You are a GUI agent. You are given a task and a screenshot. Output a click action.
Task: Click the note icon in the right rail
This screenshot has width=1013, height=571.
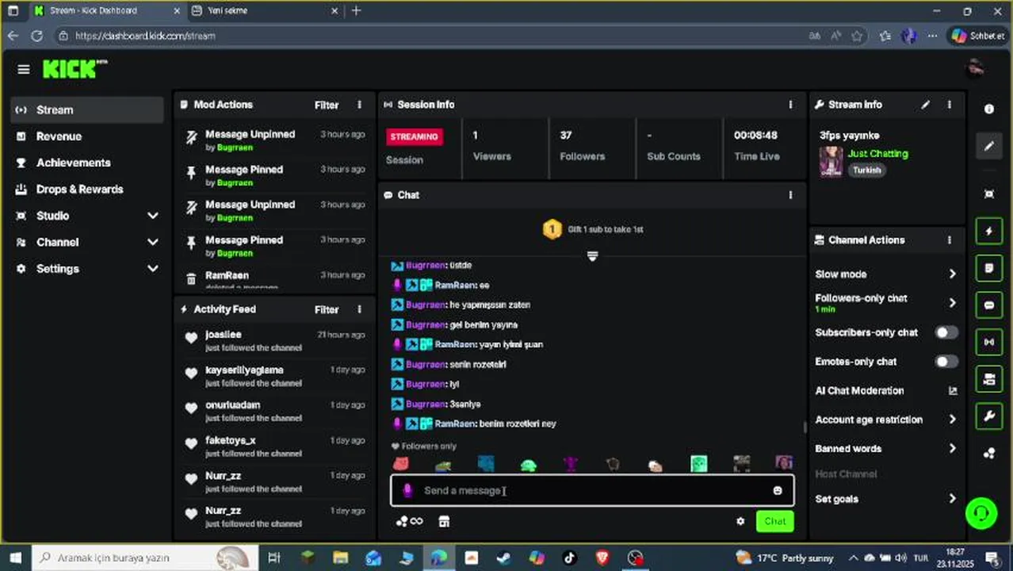click(x=989, y=269)
